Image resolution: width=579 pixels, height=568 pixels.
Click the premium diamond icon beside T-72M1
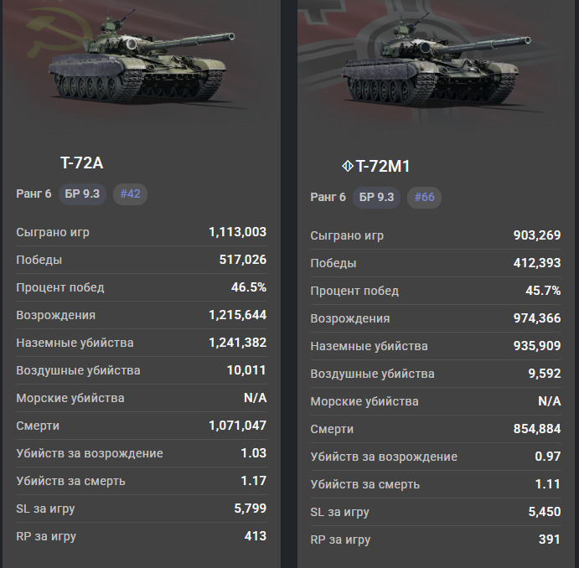347,166
